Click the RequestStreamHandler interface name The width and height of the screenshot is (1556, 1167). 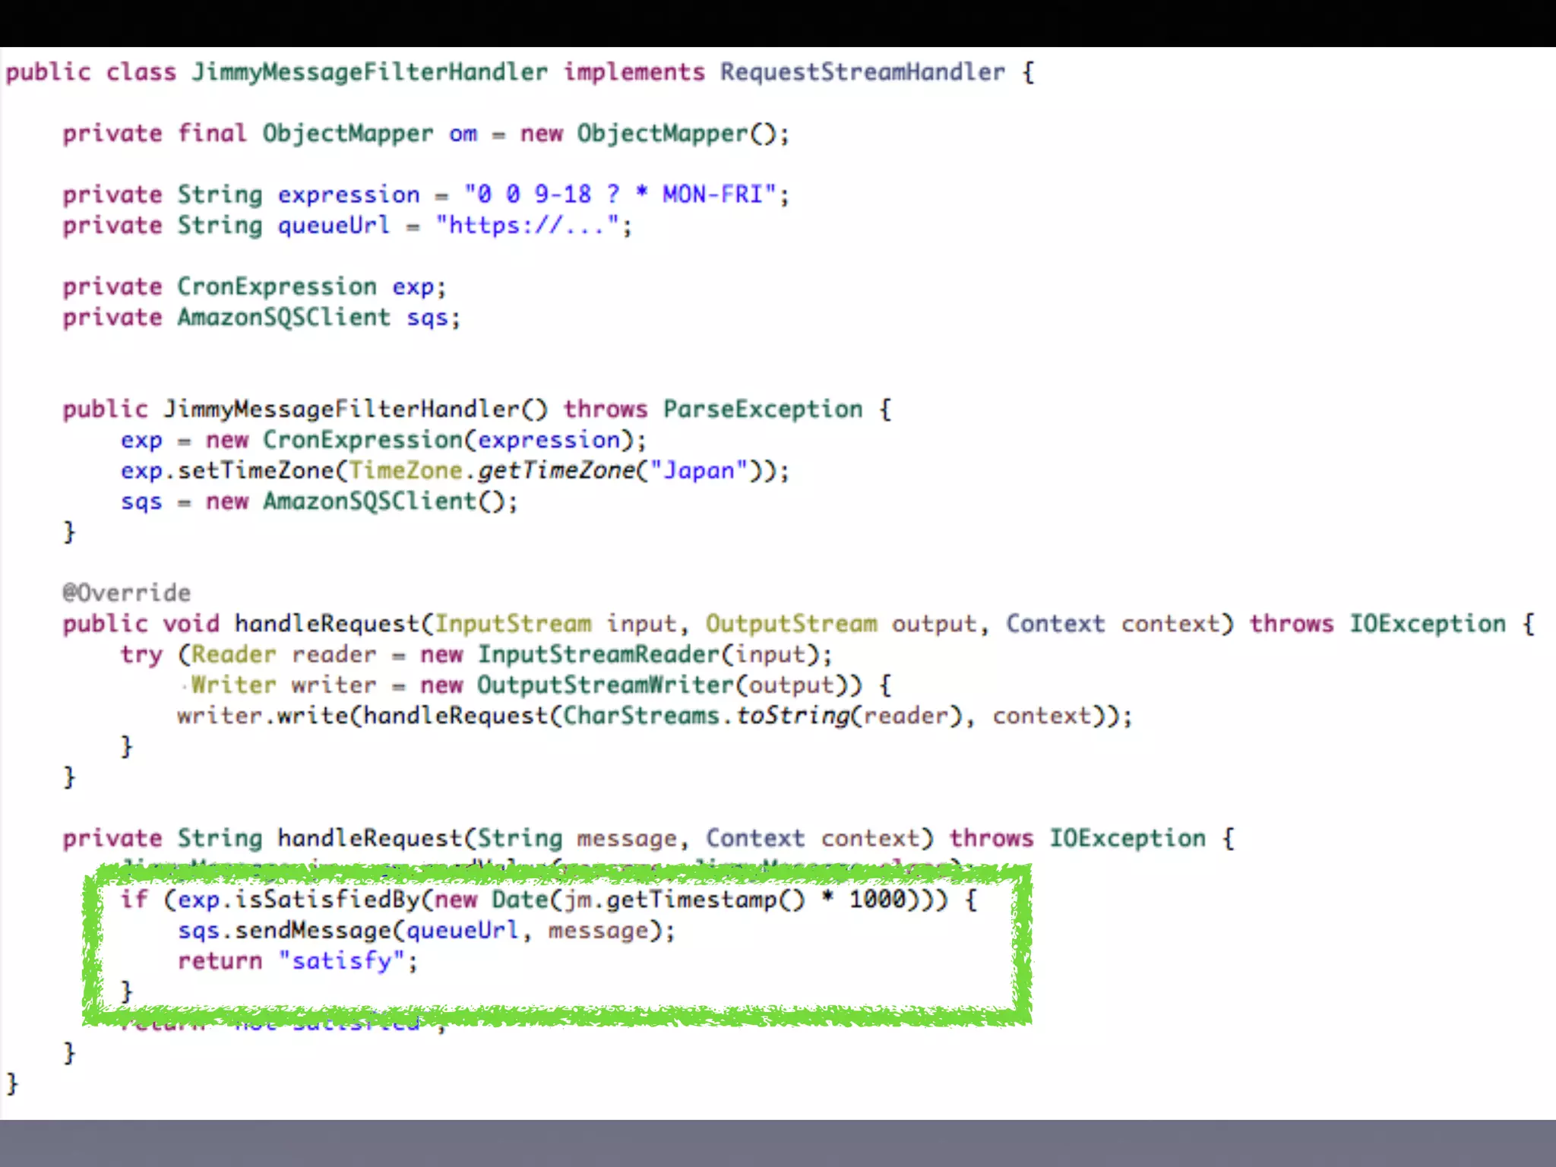pyautogui.click(x=862, y=72)
